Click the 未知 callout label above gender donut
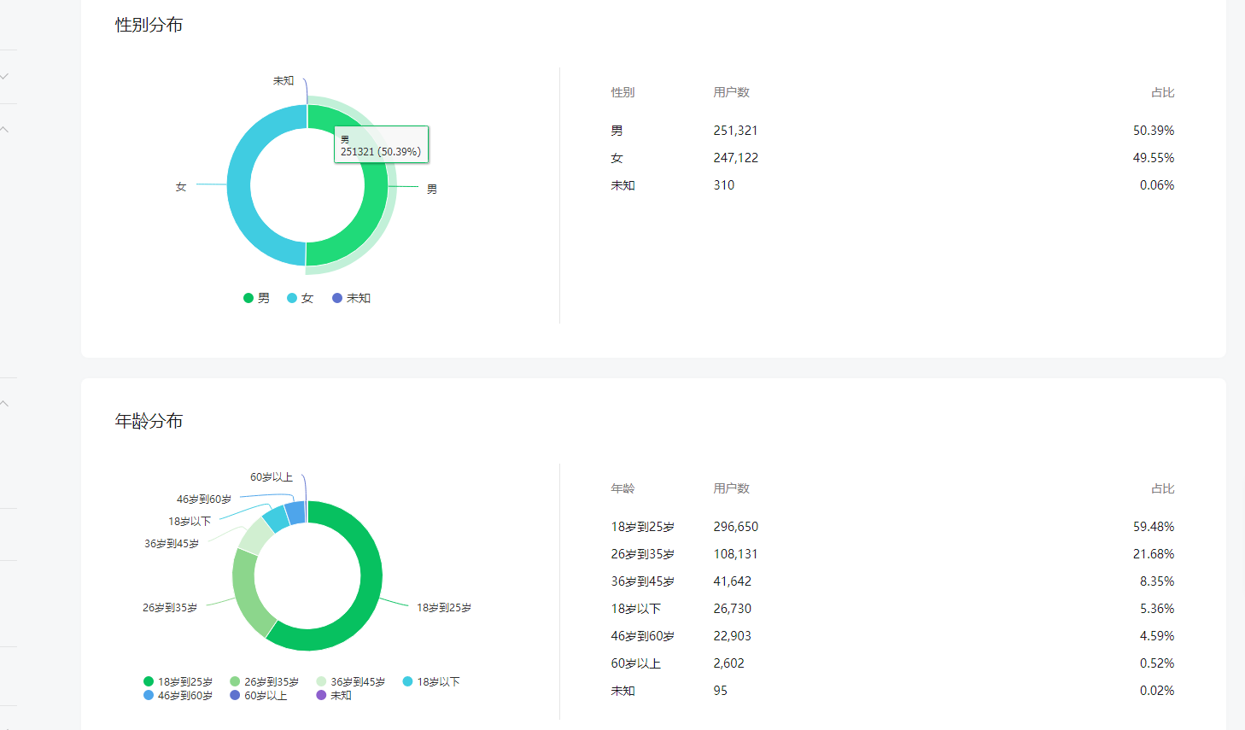This screenshot has width=1245, height=730. pos(283,81)
